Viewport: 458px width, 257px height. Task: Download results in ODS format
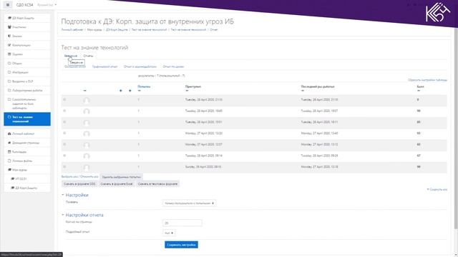pyautogui.click(x=79, y=184)
